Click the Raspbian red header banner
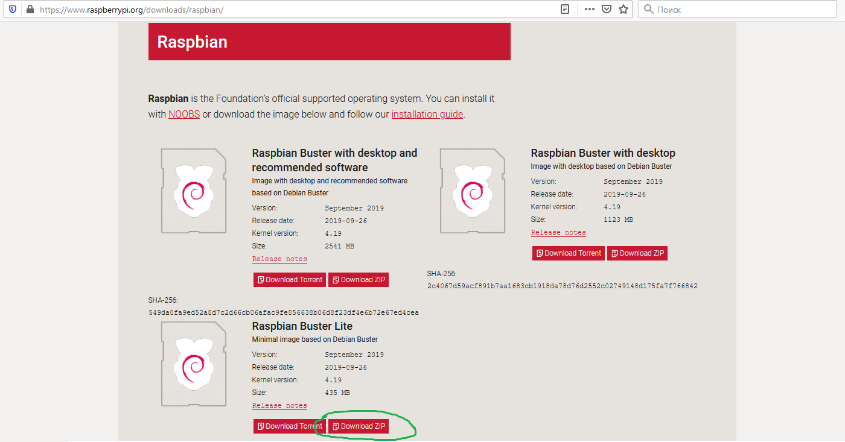Viewport: 845px width, 442px height. (330, 42)
